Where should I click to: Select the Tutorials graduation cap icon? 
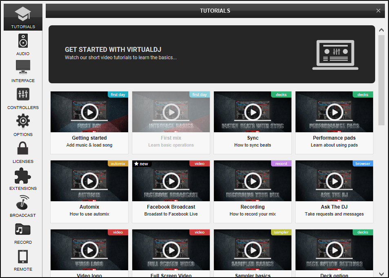tap(23, 14)
